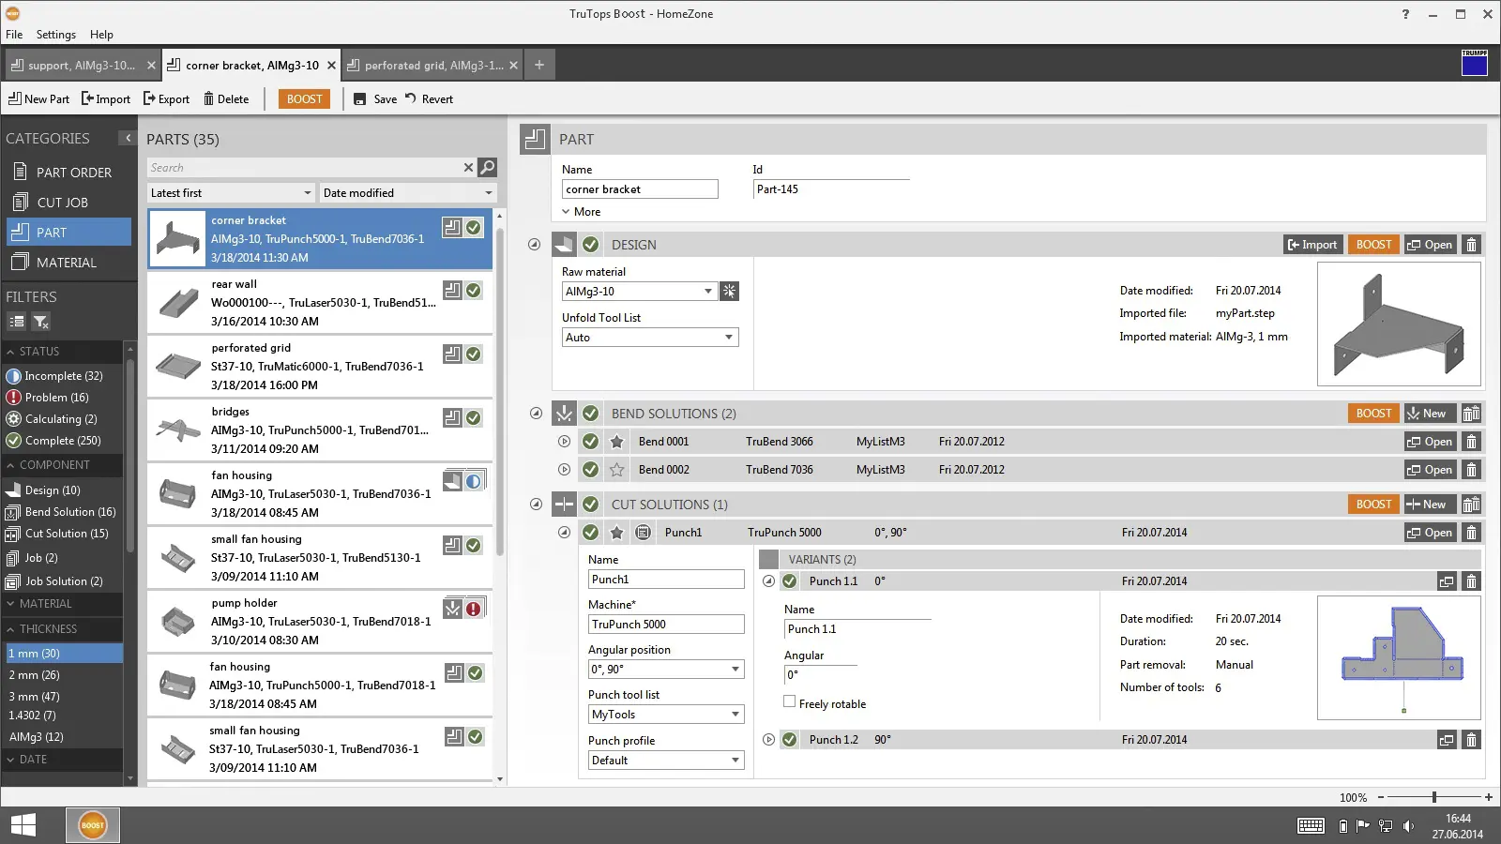
Task: Select the rear wall part thumbnail
Action: point(177,303)
